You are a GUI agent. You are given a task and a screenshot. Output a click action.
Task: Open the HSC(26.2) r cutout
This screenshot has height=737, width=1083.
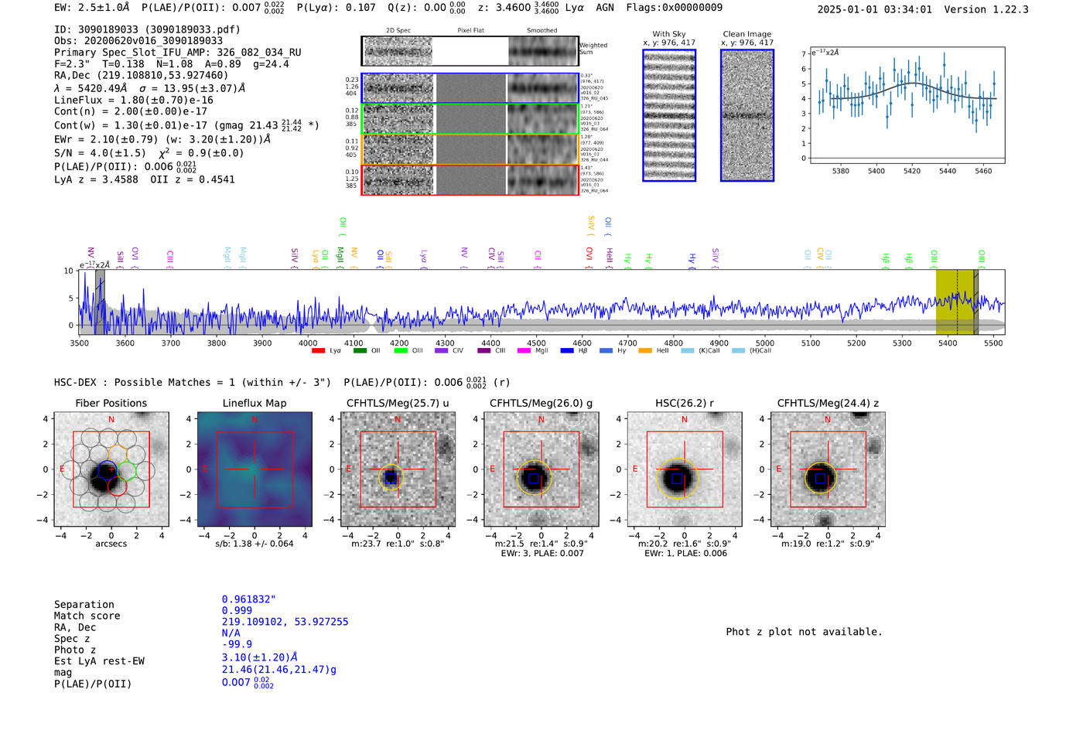coord(684,469)
